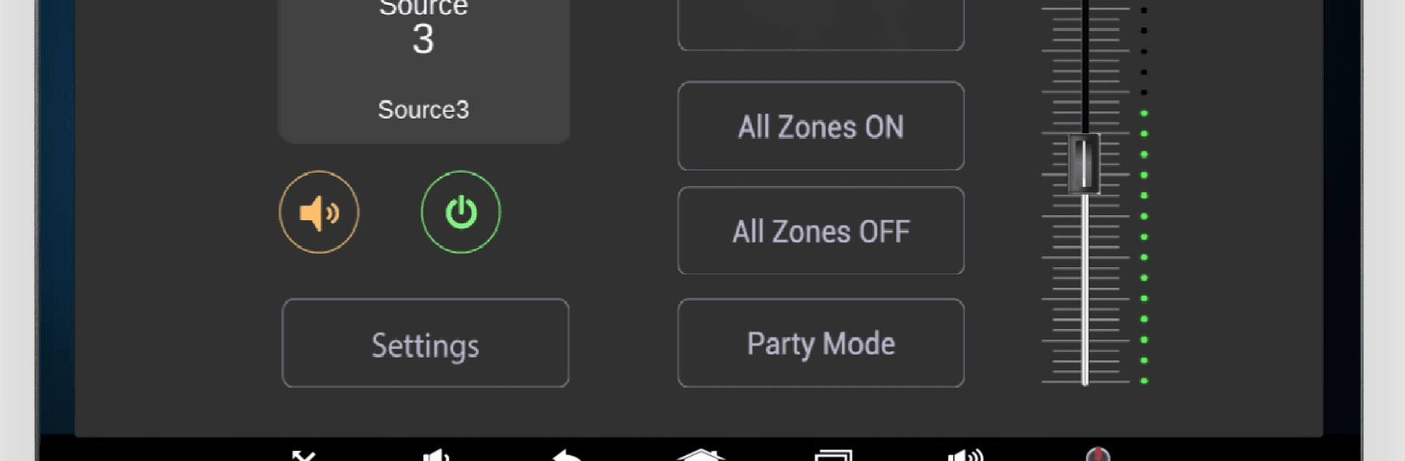Toggle zone power with the green power icon
Viewport: 1405px width, 461px height.
(x=461, y=212)
